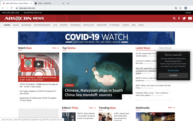The width and height of the screenshot is (193, 121).
Task: Switch to the Most Read tab
Action: pos(165,48)
